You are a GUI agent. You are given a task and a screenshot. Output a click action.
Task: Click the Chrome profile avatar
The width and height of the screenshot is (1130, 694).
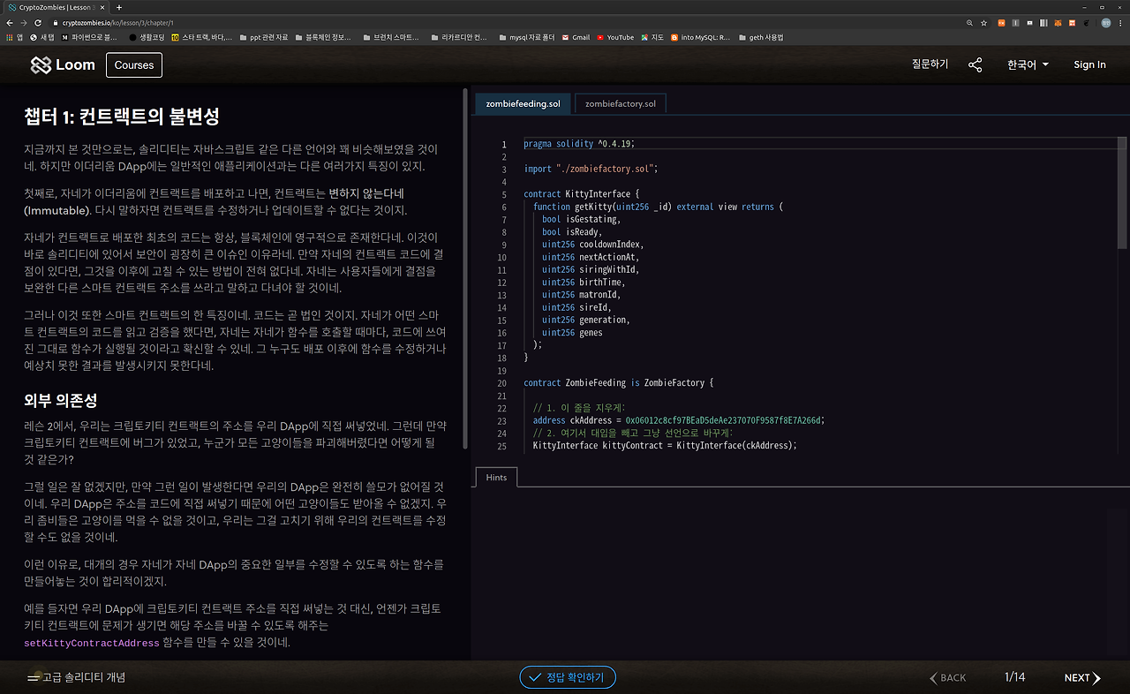click(1105, 23)
